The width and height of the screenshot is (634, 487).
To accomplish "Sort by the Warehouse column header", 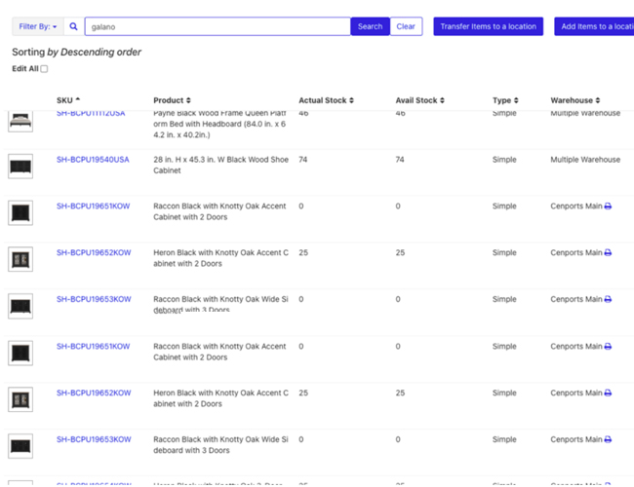I will [575, 100].
